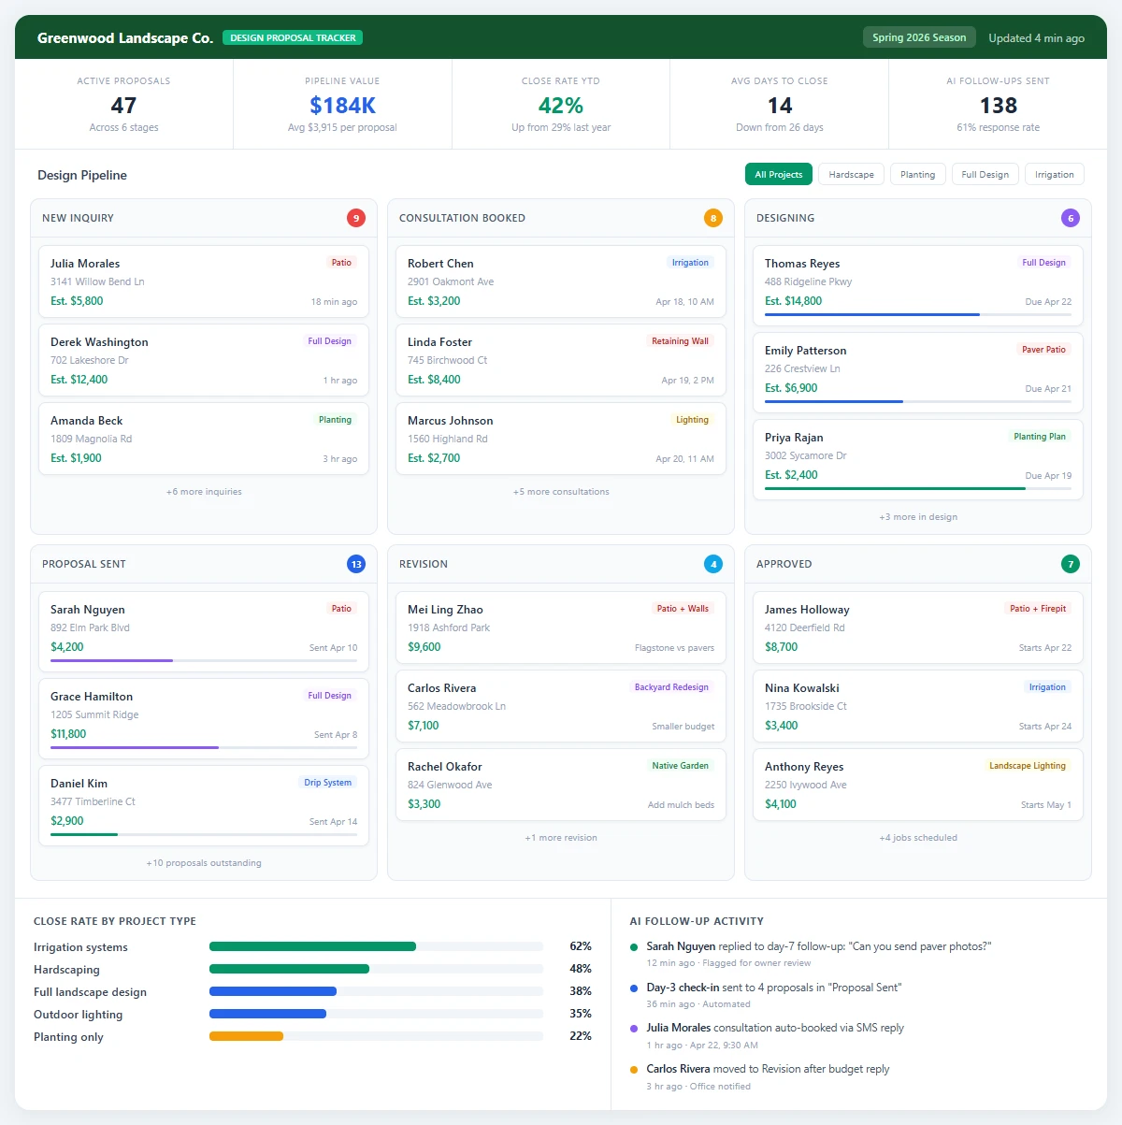Expand the five more consultations list
This screenshot has width=1122, height=1125.
point(560,491)
